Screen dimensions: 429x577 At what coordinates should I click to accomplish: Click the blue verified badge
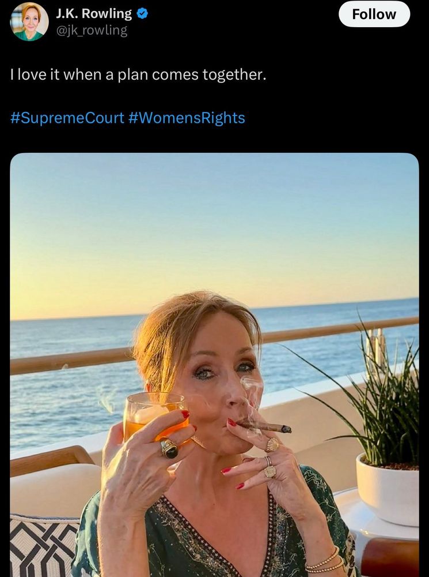(x=142, y=13)
